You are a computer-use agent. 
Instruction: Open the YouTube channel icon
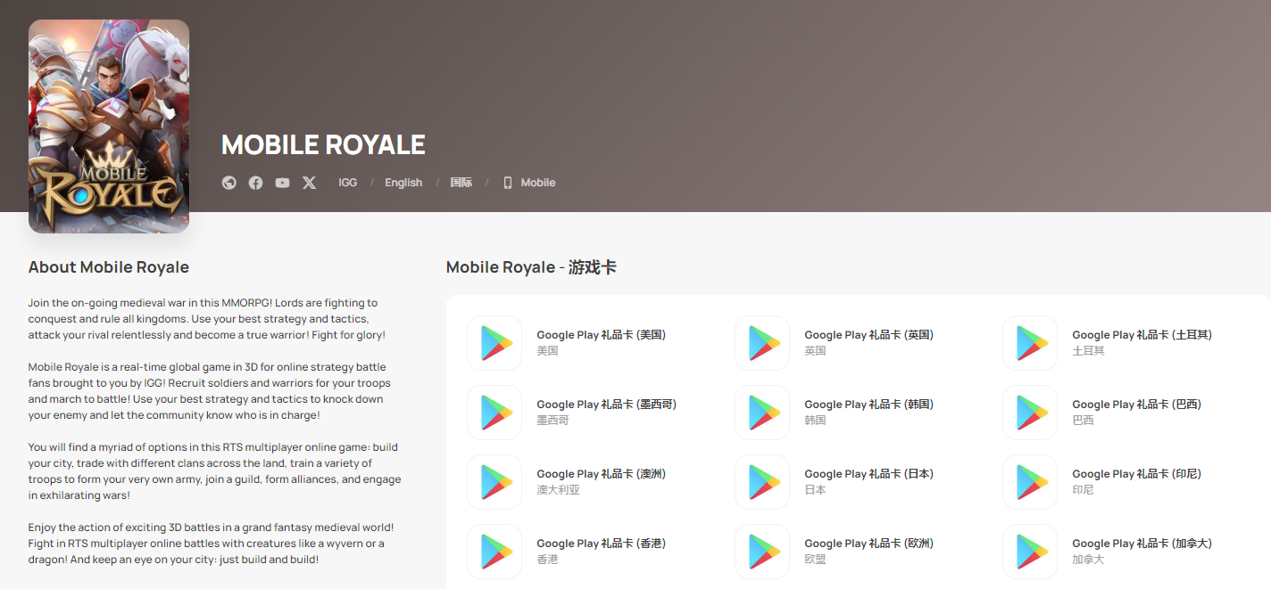283,183
